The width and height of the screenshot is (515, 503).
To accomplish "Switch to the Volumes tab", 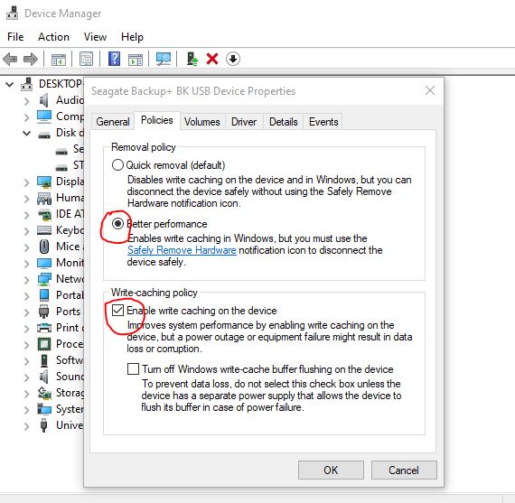I will point(202,122).
